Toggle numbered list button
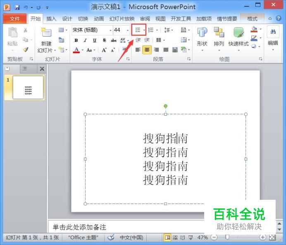The height and width of the screenshot is (245, 286). tap(151, 30)
